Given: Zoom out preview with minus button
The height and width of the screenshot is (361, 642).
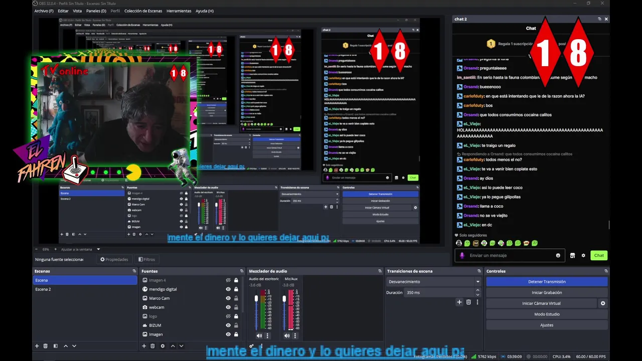Looking at the screenshot, I should pyautogui.click(x=36, y=249).
